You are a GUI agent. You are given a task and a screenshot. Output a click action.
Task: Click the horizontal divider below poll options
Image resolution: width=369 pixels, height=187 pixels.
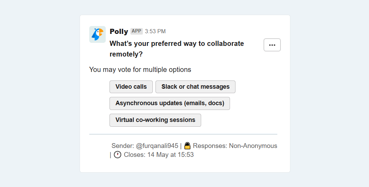183,134
